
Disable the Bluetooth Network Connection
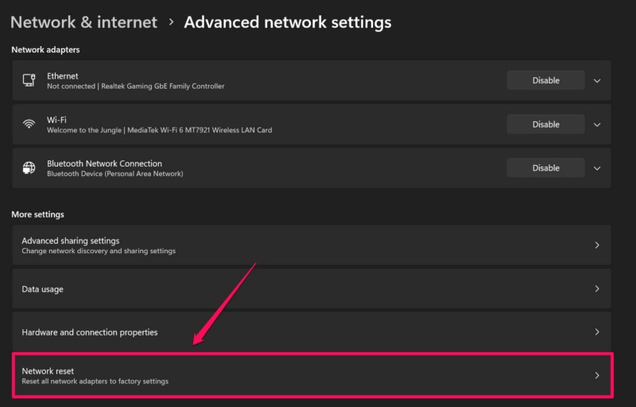pos(545,168)
